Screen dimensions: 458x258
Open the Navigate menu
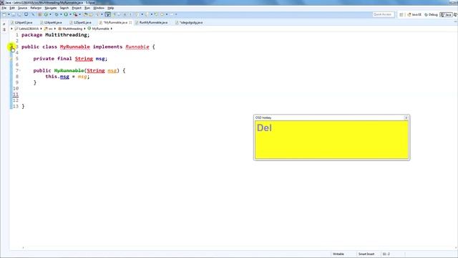51,8
